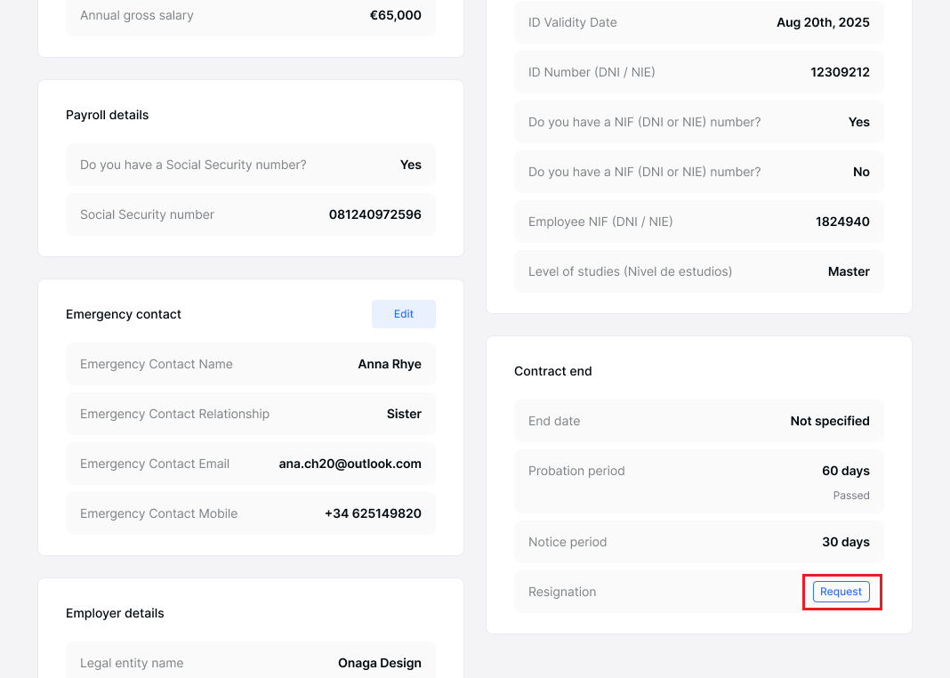Click the End date Not specified row
This screenshot has width=950, height=678.
coord(698,421)
